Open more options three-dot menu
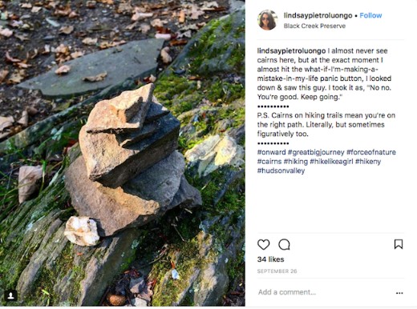417x309 pixels. (x=399, y=293)
